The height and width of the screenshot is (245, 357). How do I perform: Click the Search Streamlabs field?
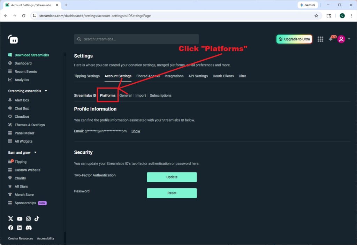136,39
